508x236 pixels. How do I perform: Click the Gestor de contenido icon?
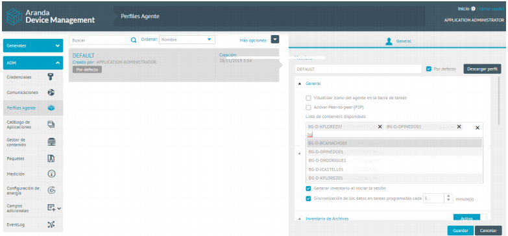pos(51,142)
